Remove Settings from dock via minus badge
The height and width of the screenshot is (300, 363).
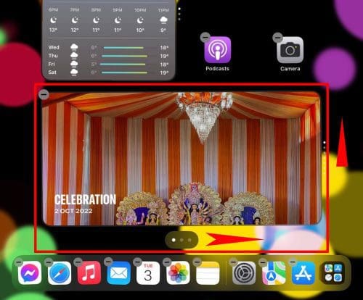233,262
